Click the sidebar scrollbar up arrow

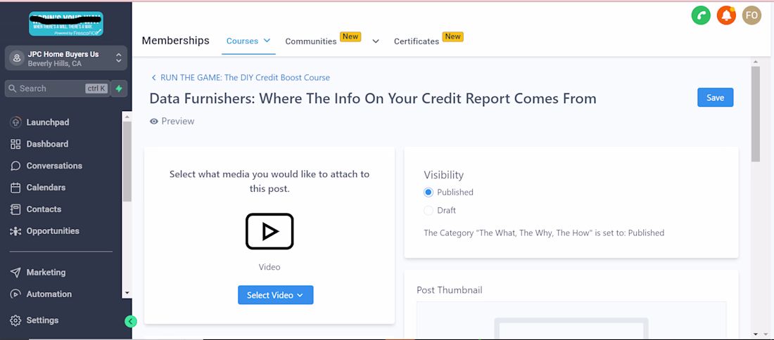[x=127, y=117]
